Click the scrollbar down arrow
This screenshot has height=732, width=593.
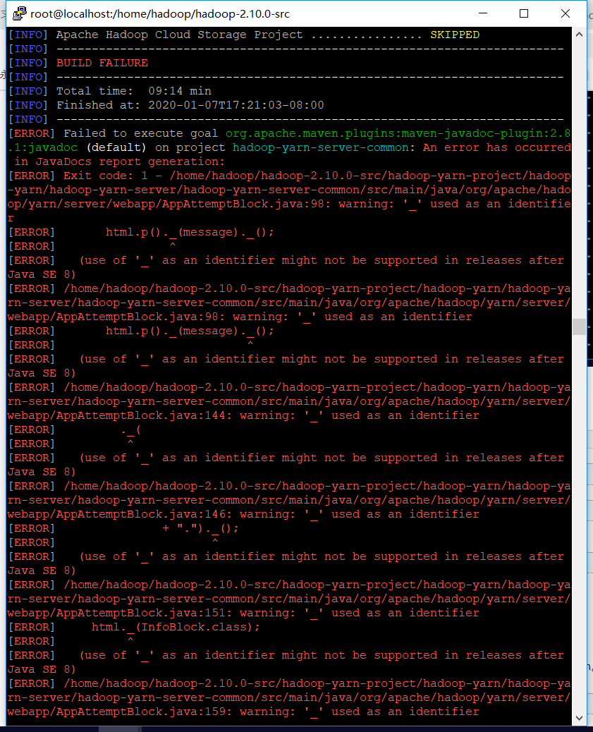click(579, 718)
